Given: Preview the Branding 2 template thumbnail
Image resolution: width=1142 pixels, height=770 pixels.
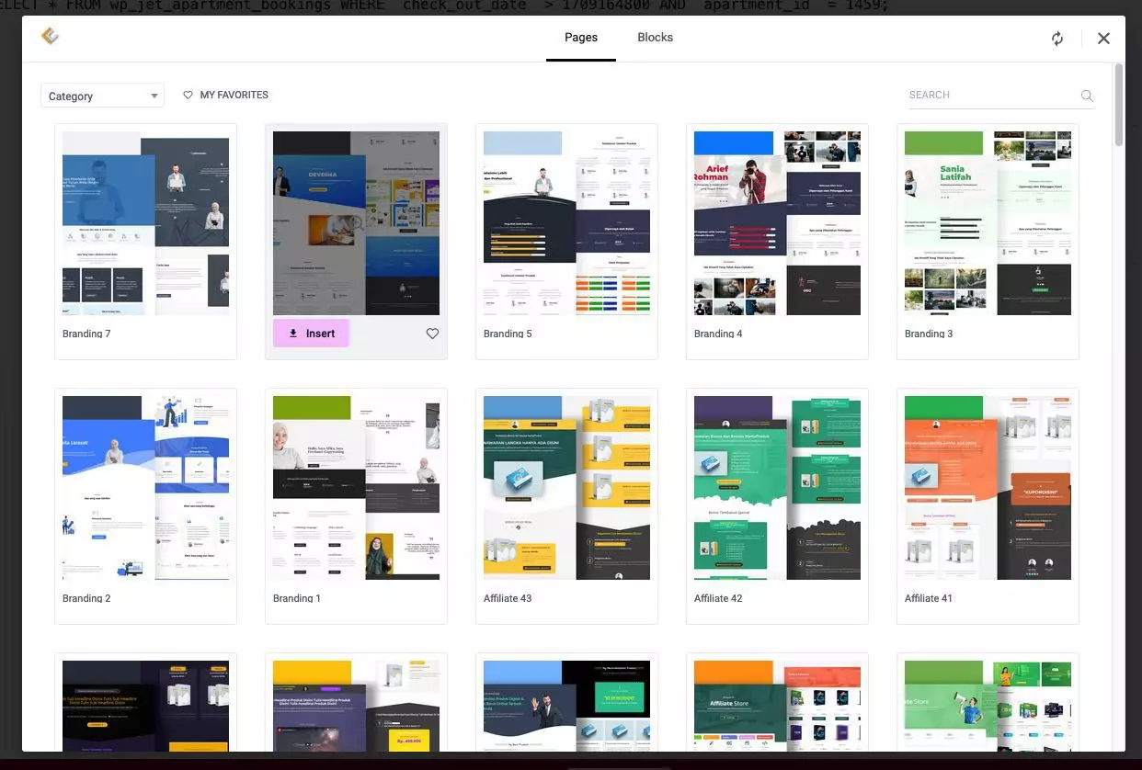Looking at the screenshot, I should point(145,488).
